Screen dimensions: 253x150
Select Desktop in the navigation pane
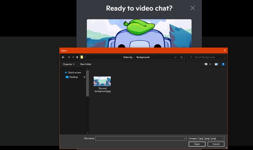tap(74, 77)
